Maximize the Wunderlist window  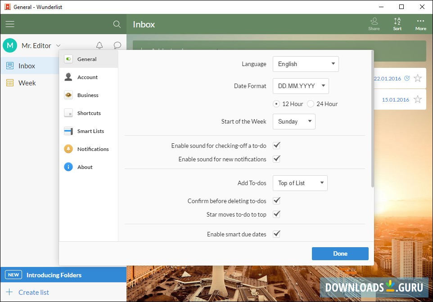point(401,7)
